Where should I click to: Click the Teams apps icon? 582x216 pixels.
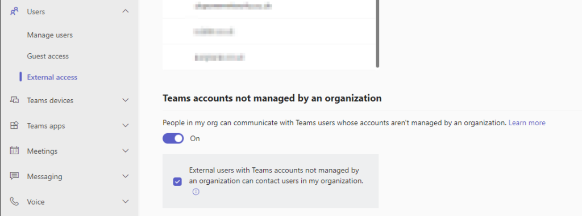pos(14,126)
